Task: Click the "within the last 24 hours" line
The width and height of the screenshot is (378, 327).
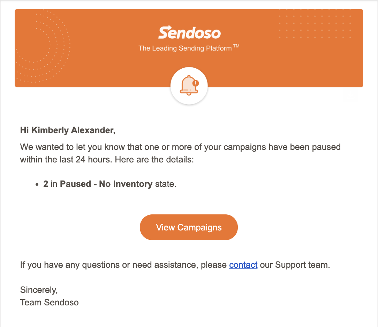Action: pos(66,160)
